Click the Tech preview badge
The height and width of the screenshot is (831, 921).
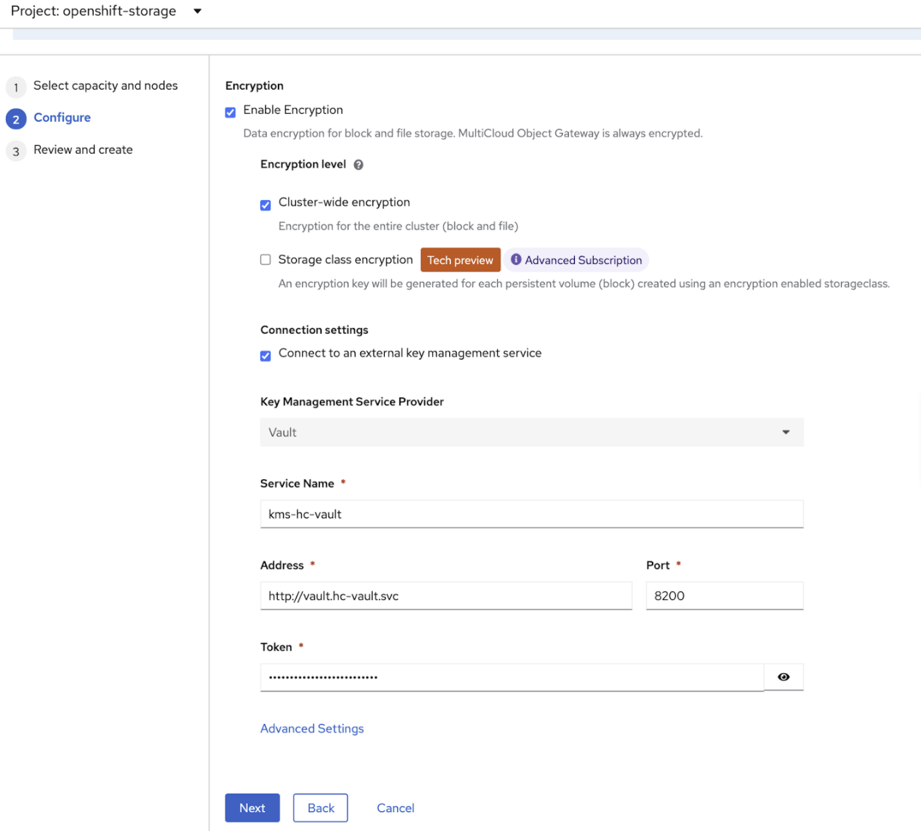click(x=460, y=260)
